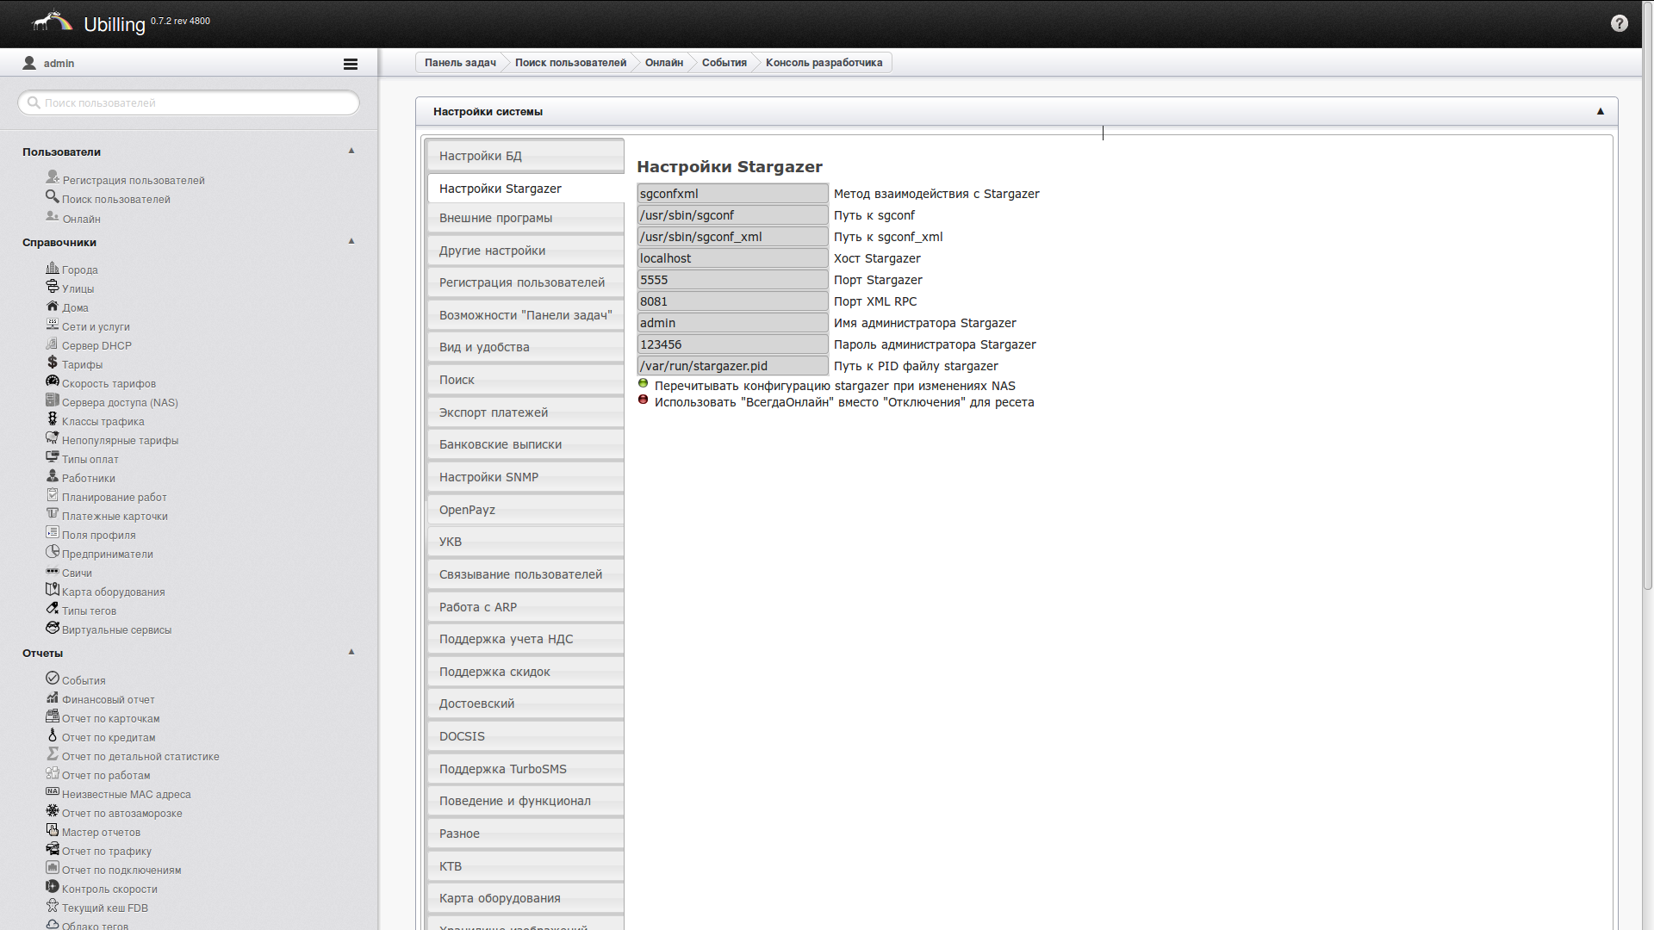
Task: Click the help question mark icon
Action: [1620, 23]
